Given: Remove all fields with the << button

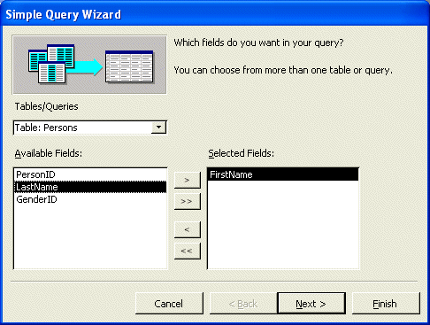Looking at the screenshot, I should point(188,251).
